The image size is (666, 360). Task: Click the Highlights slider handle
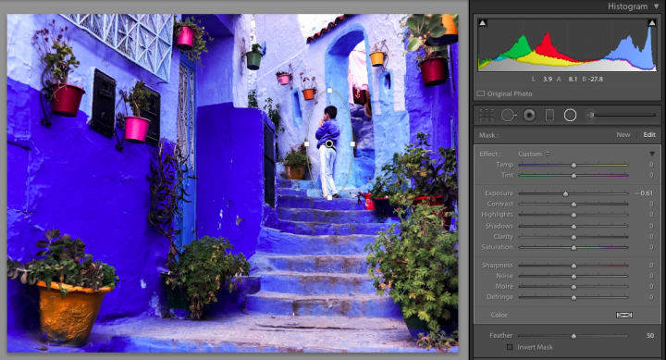573,215
